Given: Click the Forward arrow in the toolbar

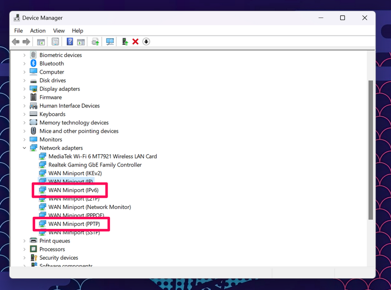Looking at the screenshot, I should pyautogui.click(x=26, y=42).
